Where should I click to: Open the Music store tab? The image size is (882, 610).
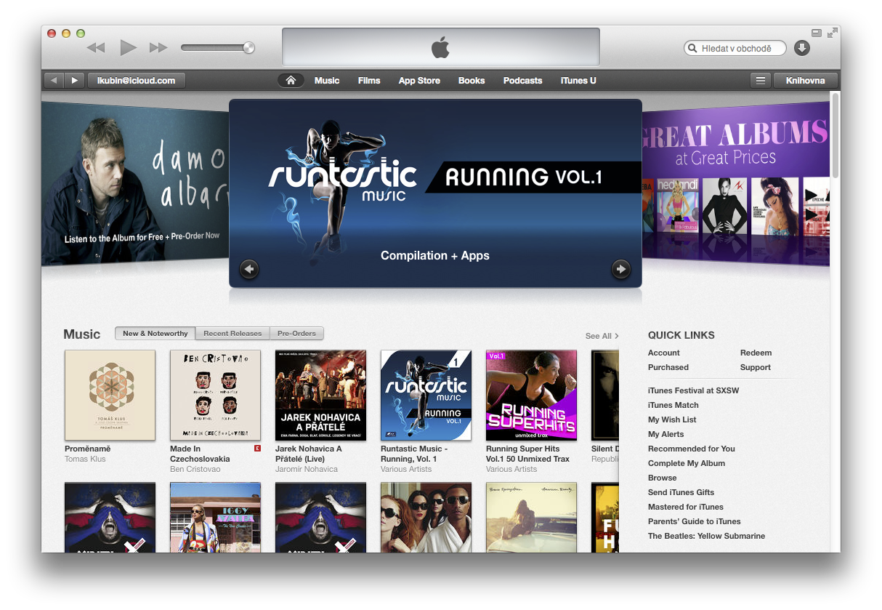pyautogui.click(x=327, y=81)
